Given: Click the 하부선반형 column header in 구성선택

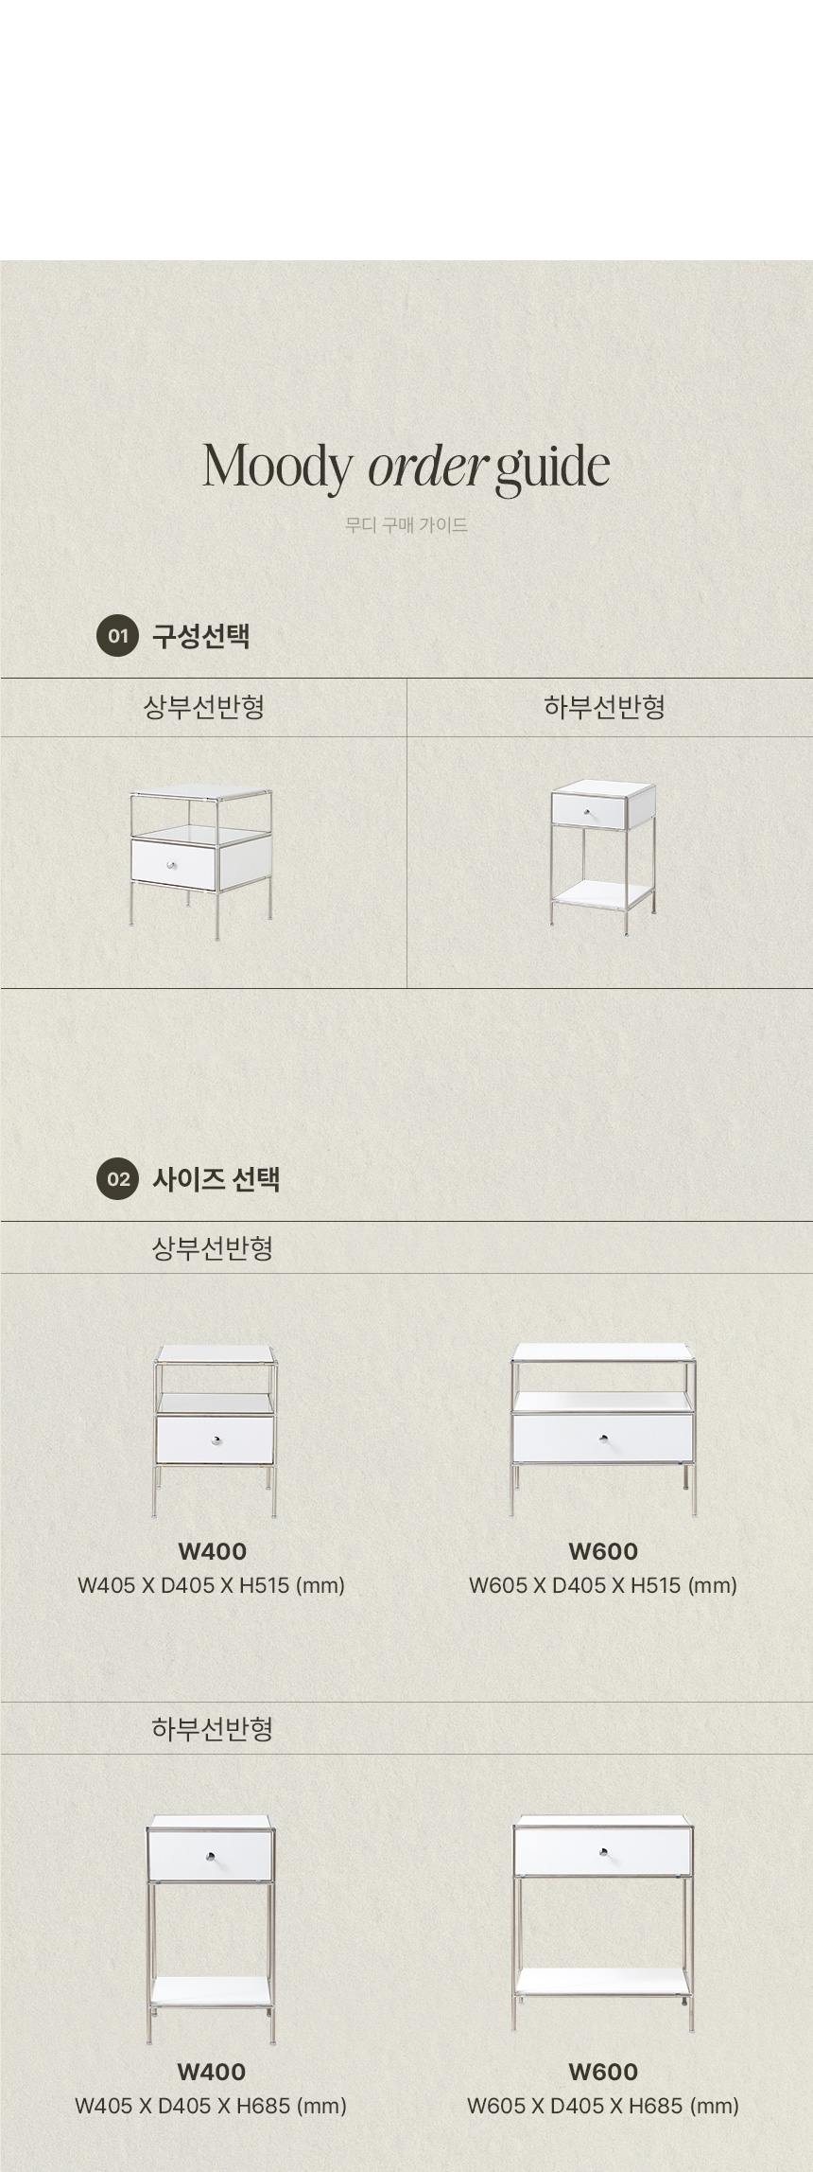Looking at the screenshot, I should (604, 707).
